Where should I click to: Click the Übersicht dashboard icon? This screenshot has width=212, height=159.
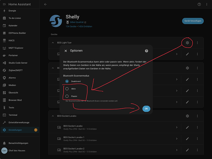pos(4,93)
